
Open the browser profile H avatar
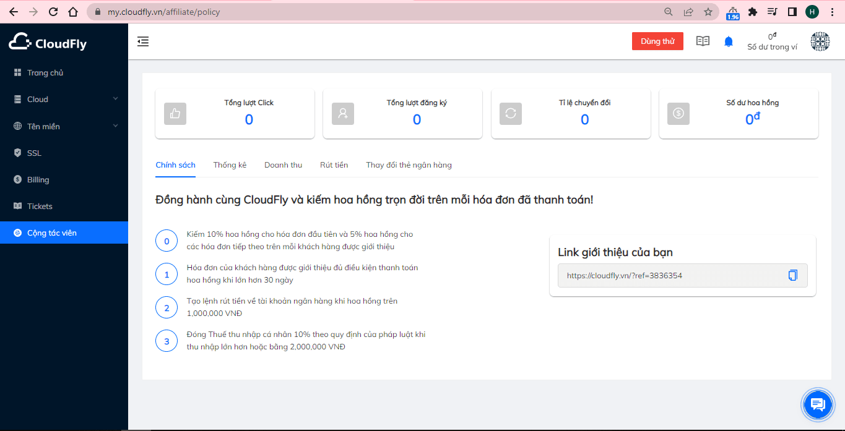(812, 12)
